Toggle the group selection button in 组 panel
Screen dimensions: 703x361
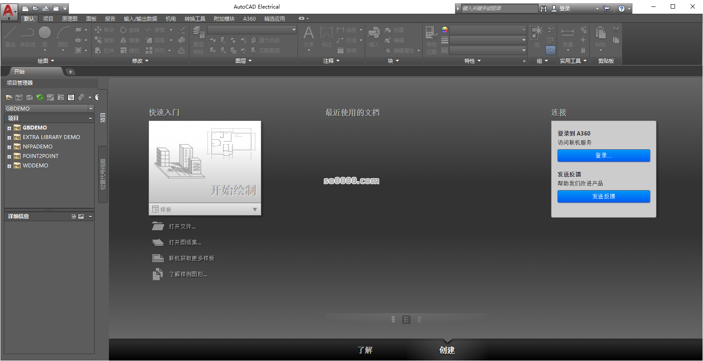click(x=551, y=50)
